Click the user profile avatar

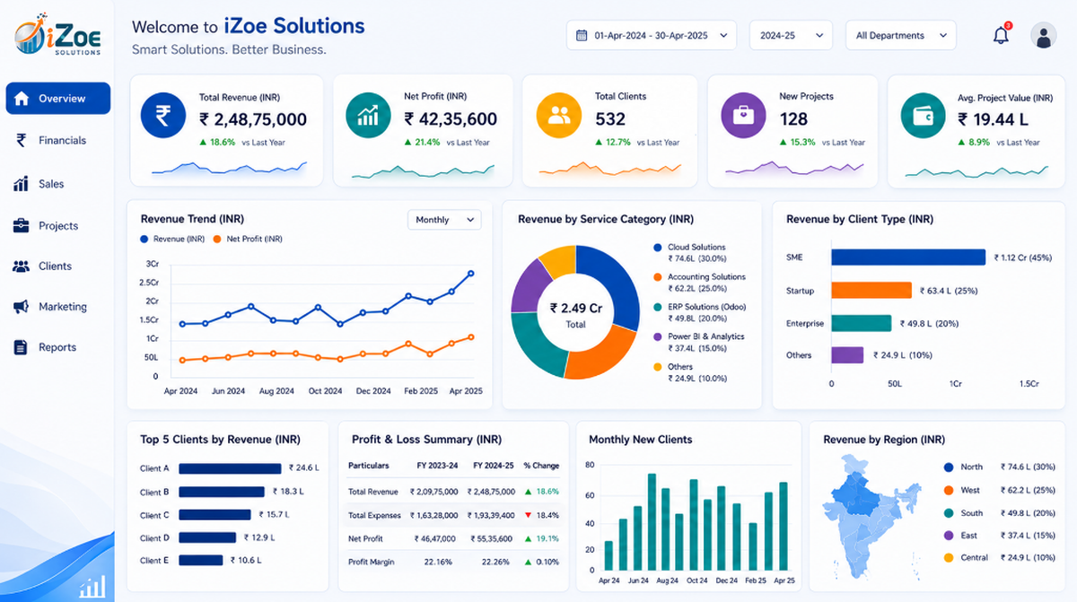pyautogui.click(x=1043, y=36)
